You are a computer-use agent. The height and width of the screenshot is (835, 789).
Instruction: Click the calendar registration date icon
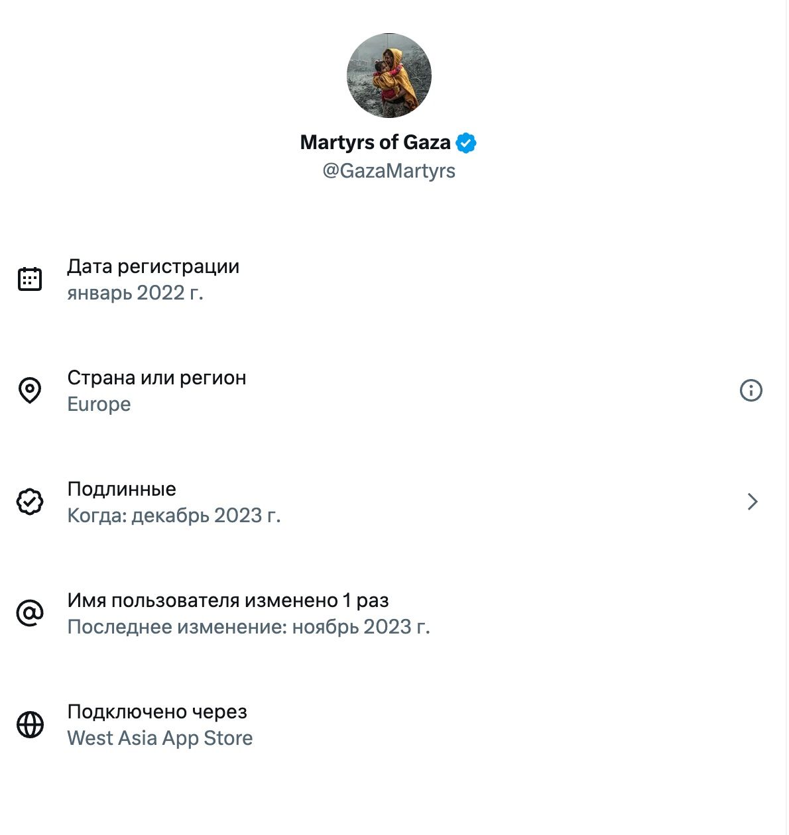(x=30, y=279)
